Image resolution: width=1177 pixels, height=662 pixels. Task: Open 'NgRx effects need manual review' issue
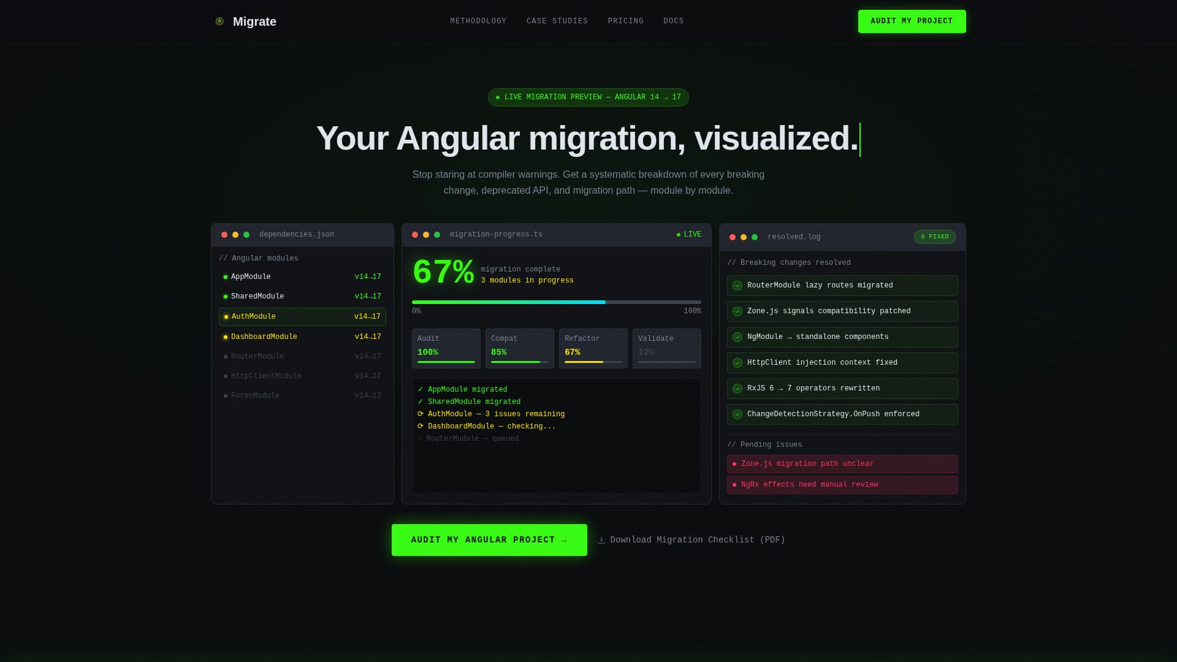coord(842,485)
